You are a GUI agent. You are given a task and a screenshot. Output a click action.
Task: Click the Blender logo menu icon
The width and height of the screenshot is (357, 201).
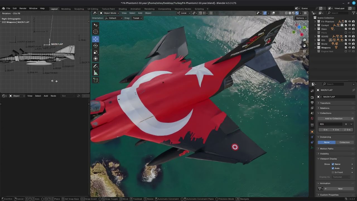tap(3, 8)
